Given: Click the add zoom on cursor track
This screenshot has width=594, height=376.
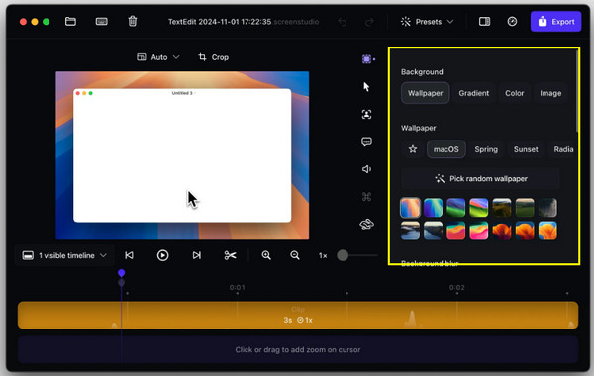Looking at the screenshot, I should click(298, 350).
